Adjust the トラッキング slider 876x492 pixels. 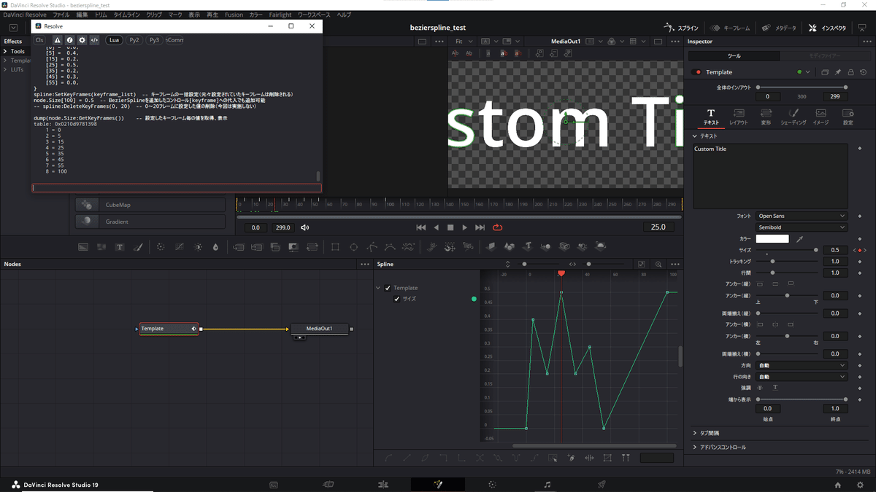coord(773,261)
